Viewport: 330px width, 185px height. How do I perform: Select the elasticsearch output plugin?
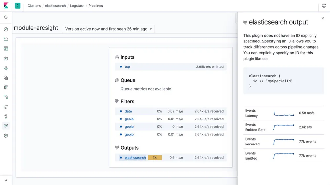pos(135,158)
